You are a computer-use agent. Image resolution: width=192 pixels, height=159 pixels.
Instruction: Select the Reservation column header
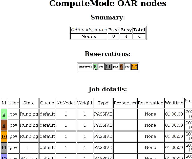click(x=151, y=103)
